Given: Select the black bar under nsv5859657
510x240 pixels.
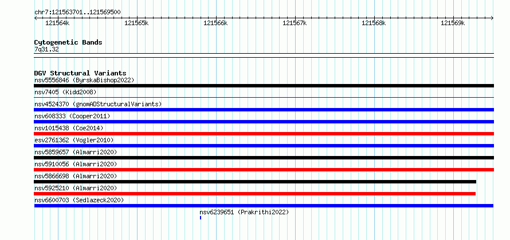Looking at the screenshot, I should click(x=264, y=158).
